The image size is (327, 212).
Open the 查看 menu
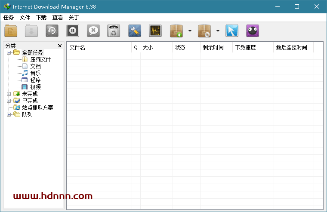58,18
